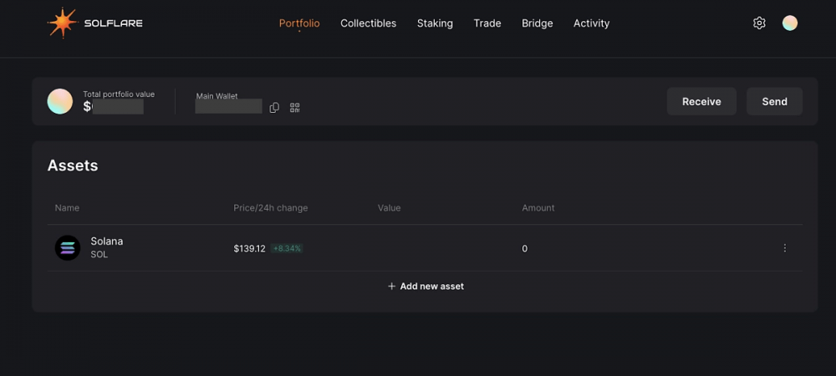Click the Value column header
836x376 pixels.
(390, 208)
